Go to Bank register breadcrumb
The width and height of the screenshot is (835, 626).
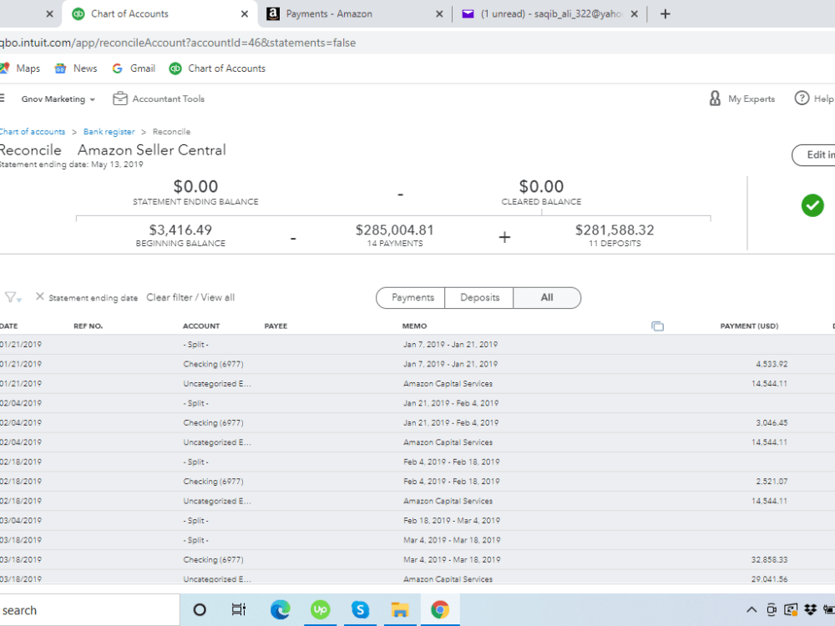tap(109, 132)
